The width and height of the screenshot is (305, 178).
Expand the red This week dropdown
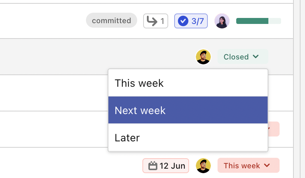[249, 165]
